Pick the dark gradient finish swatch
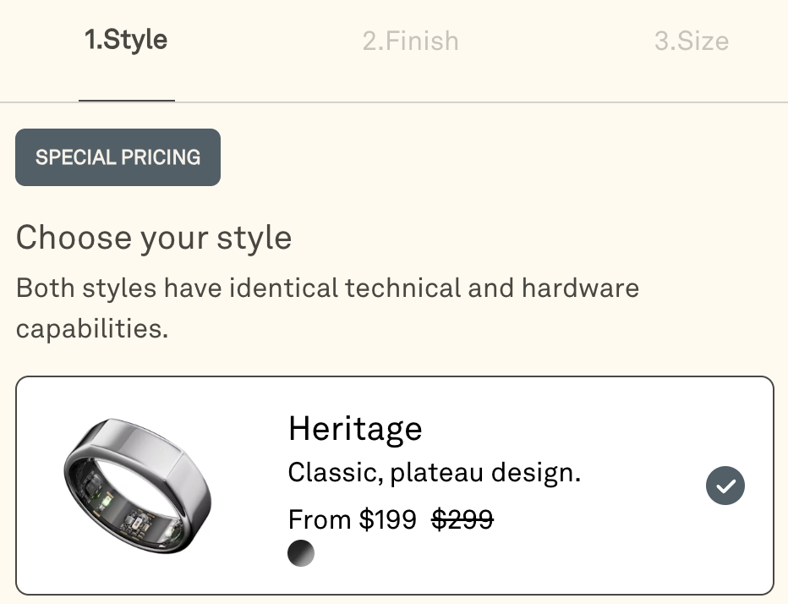 (301, 553)
